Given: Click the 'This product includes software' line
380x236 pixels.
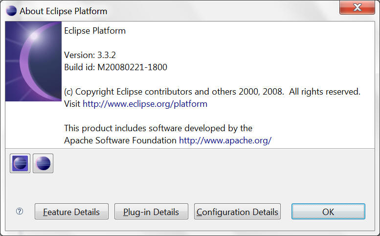Looking at the screenshot, I should pyautogui.click(x=158, y=128).
